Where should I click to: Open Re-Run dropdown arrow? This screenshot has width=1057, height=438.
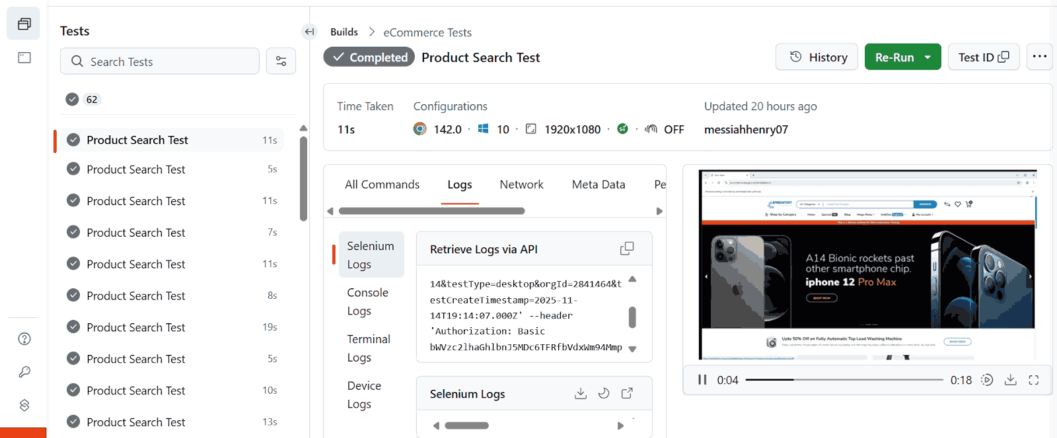click(x=928, y=57)
